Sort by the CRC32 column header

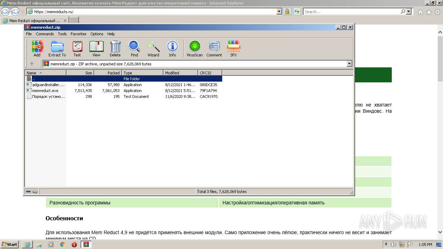coord(210,73)
